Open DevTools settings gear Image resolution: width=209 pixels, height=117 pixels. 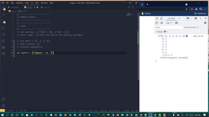pyautogui.click(x=196, y=18)
